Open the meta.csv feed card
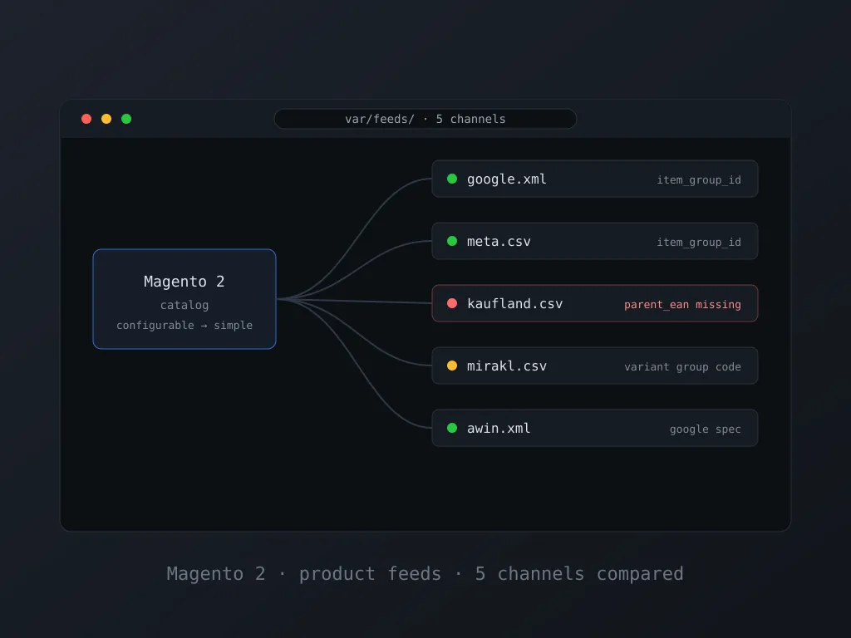The width and height of the screenshot is (851, 638). 595,242
